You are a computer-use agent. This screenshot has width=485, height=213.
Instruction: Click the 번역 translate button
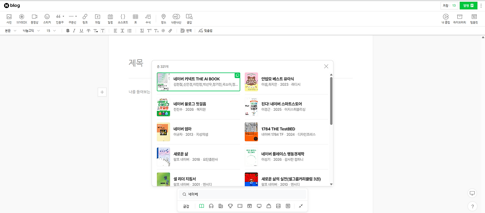click(x=186, y=31)
